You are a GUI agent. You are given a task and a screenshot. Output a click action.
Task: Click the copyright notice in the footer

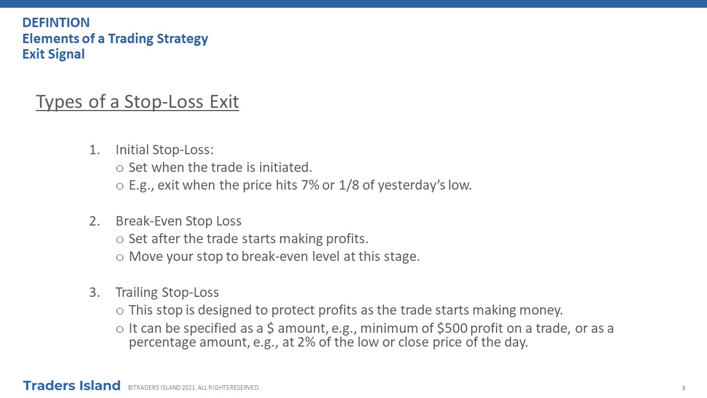click(x=193, y=387)
